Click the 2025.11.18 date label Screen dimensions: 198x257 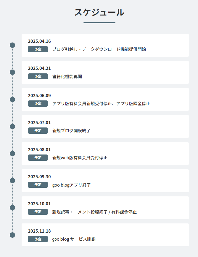coord(39,231)
